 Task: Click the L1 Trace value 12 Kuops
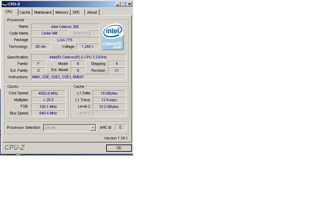pyautogui.click(x=109, y=100)
